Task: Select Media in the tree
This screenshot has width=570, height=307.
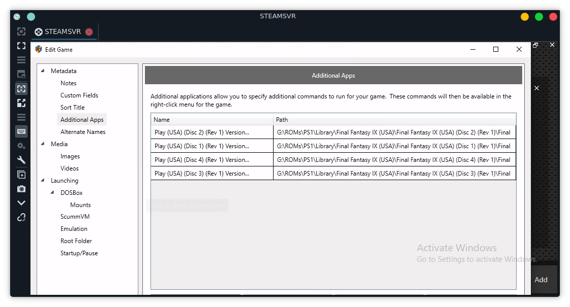Action: click(59, 144)
